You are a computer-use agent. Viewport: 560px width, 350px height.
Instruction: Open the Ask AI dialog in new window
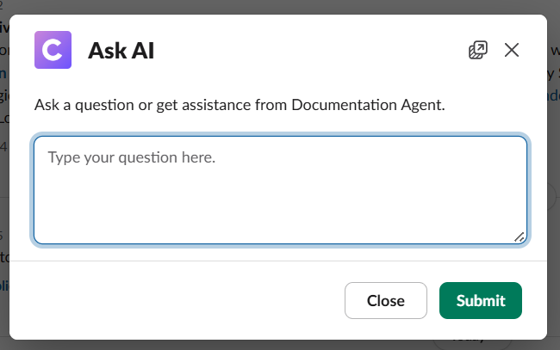(x=478, y=50)
